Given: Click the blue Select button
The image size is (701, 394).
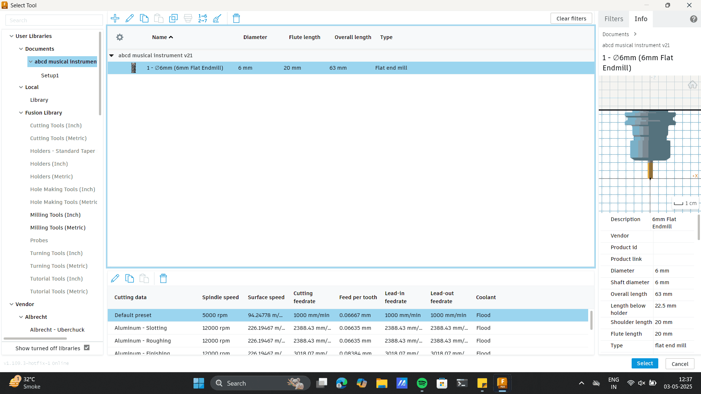Looking at the screenshot, I should [x=645, y=363].
